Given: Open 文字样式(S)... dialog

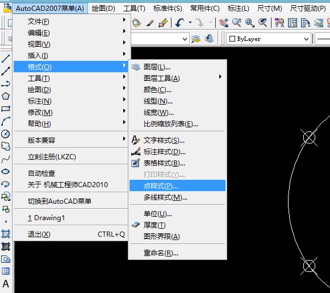Looking at the screenshot, I should 178,140.
